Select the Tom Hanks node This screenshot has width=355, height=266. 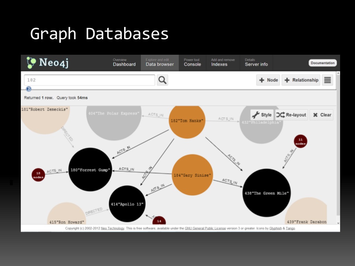point(187,122)
